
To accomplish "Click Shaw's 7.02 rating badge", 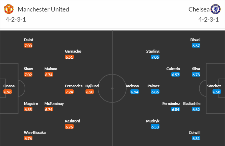I will pyautogui.click(x=28, y=75).
